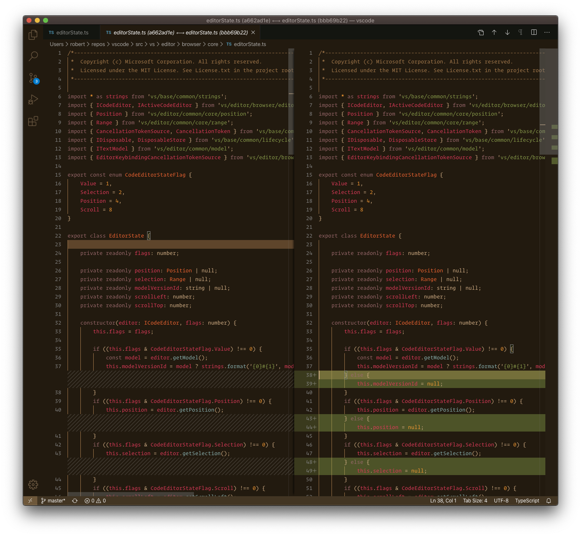The width and height of the screenshot is (581, 536).
Task: Open the More Actions ellipsis menu
Action: (x=547, y=32)
